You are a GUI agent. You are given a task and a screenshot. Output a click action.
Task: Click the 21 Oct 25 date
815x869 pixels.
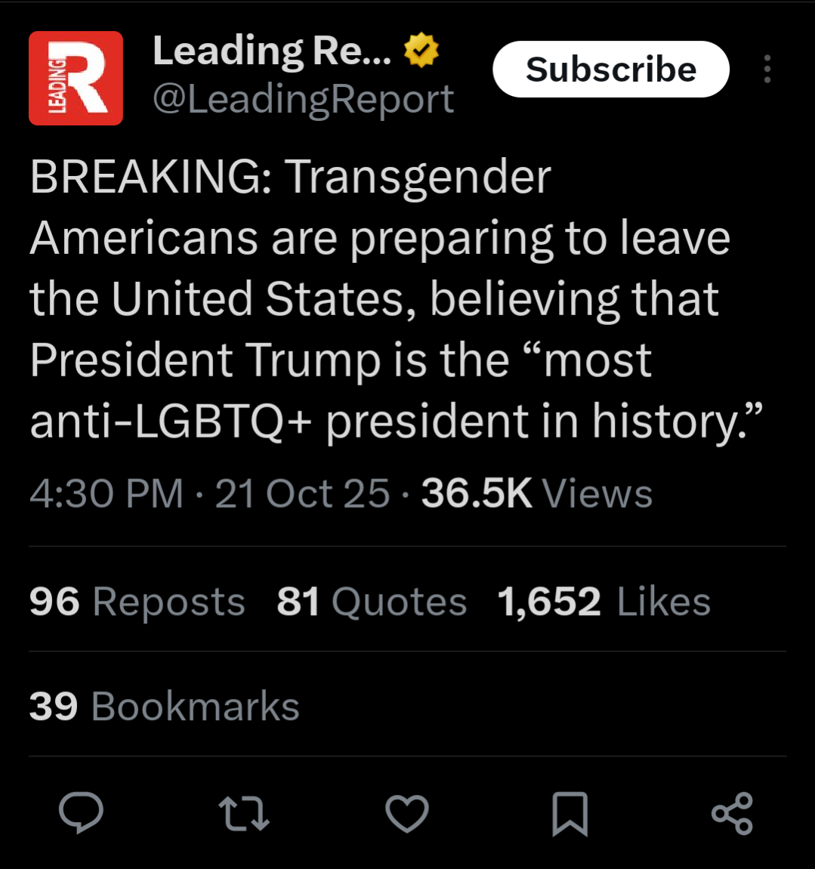click(x=302, y=493)
